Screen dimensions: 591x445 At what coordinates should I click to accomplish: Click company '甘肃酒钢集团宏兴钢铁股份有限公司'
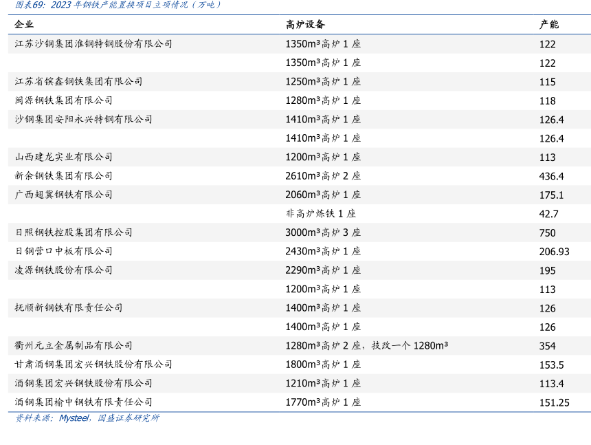[x=93, y=365]
